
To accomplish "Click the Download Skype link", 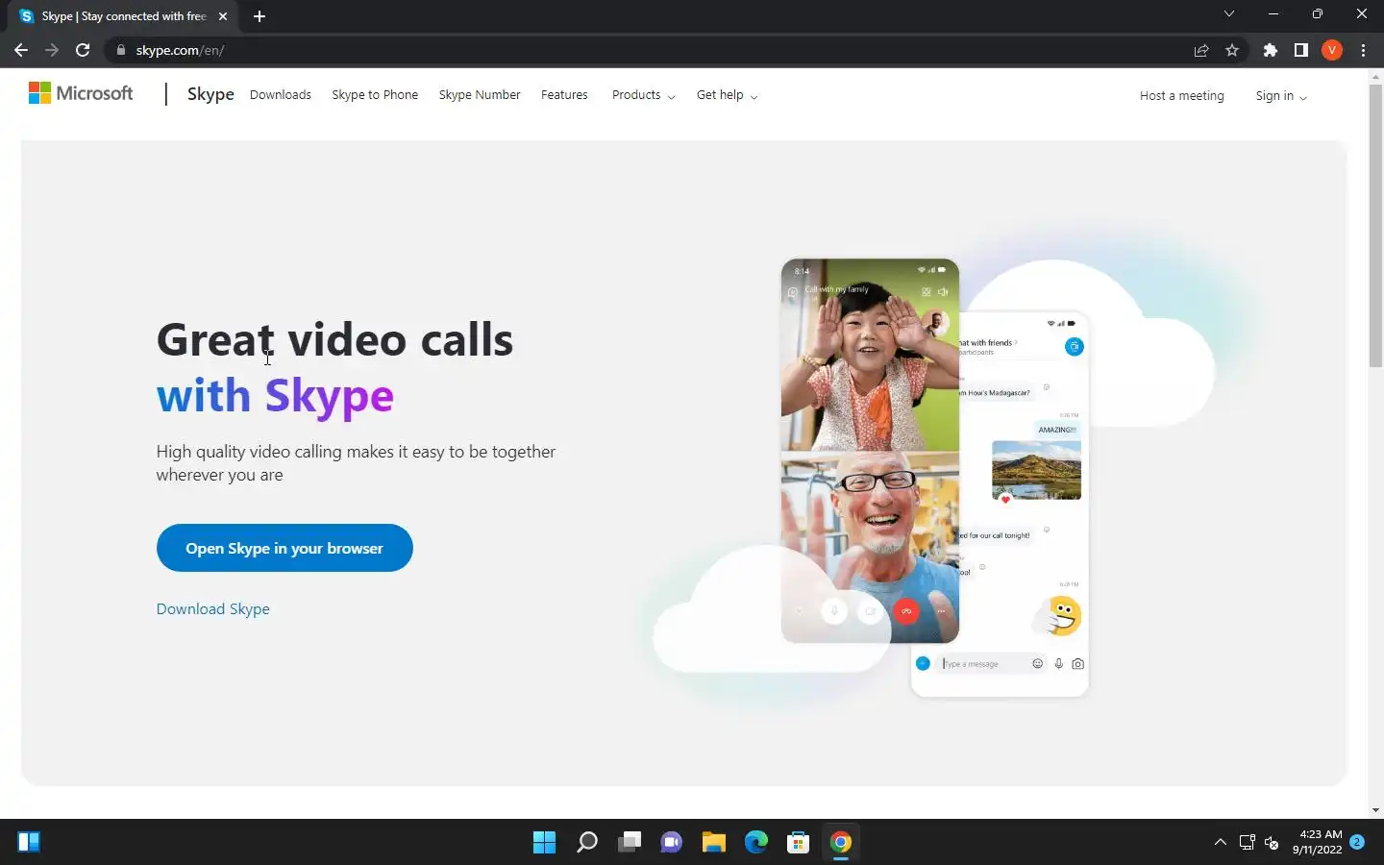I will [213, 609].
